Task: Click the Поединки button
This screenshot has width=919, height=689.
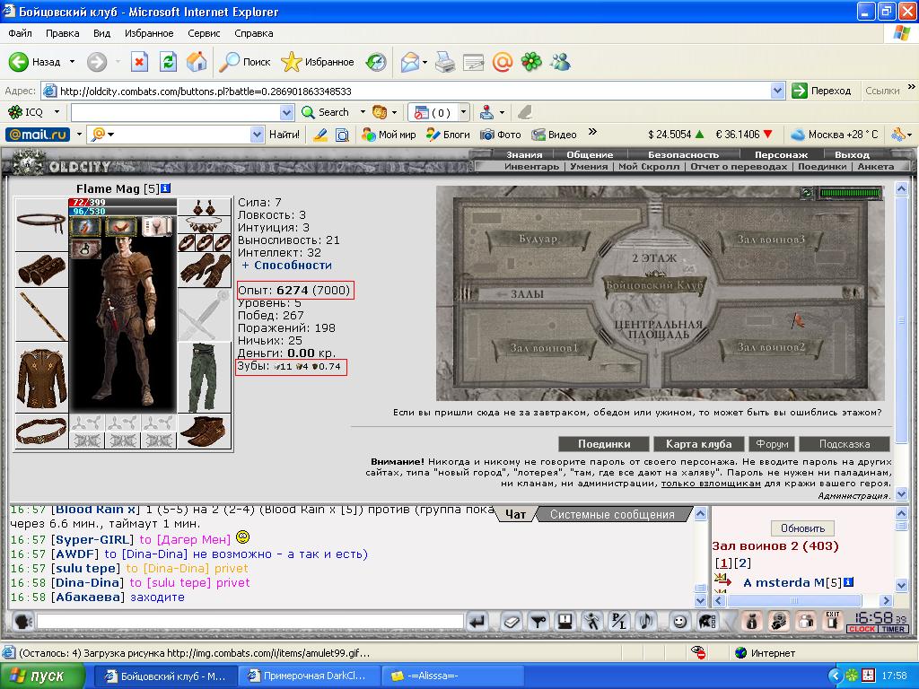Action: [x=604, y=444]
